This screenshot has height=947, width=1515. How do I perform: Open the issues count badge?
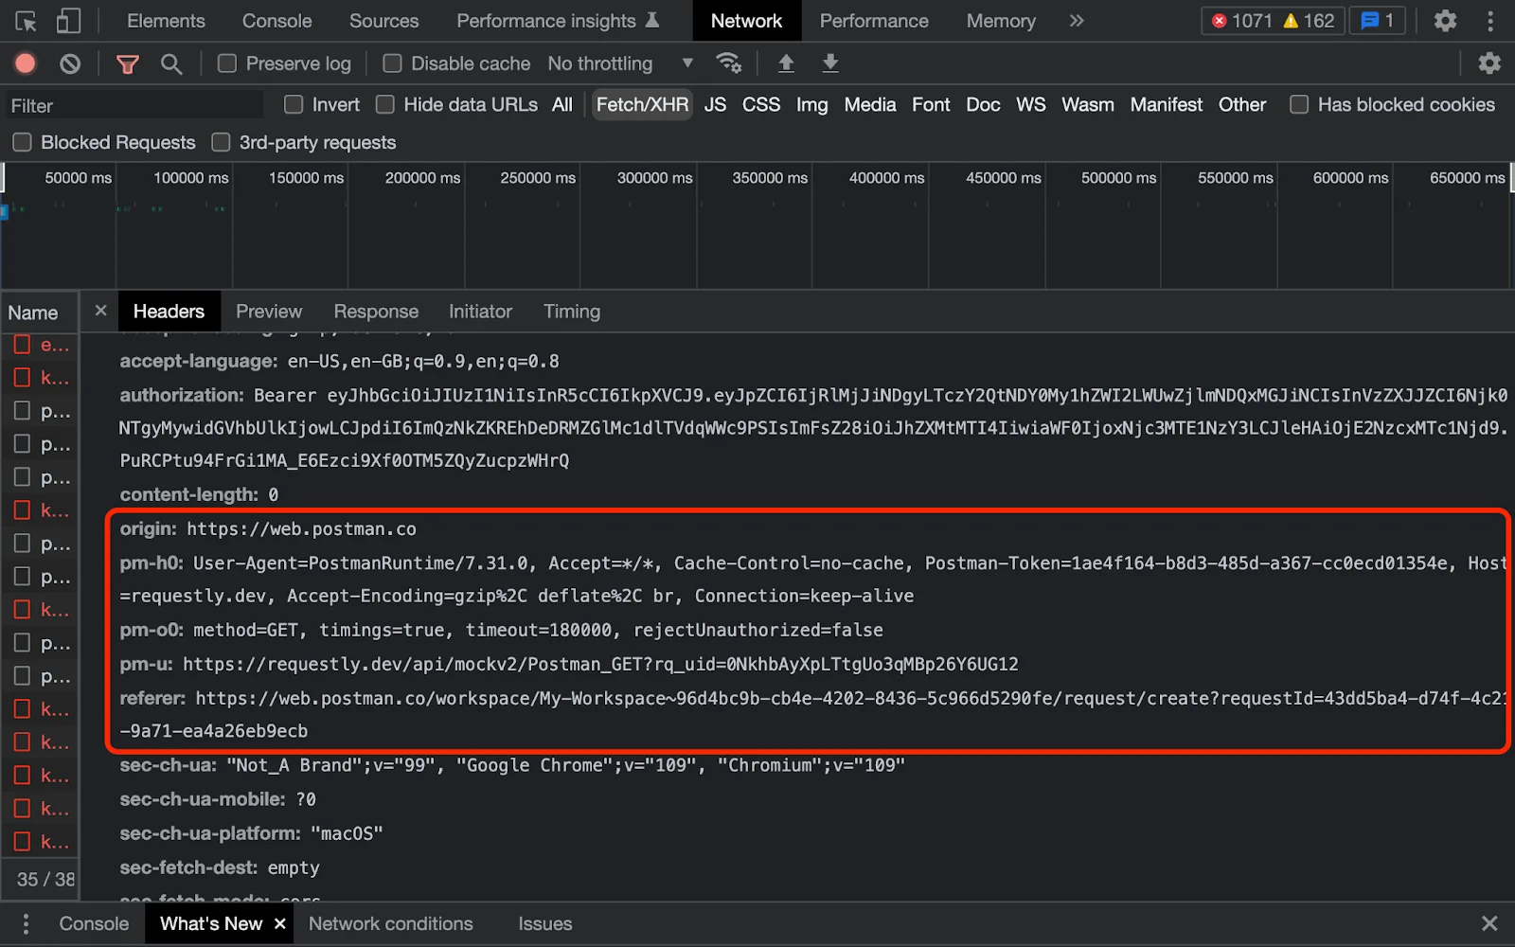1377,21
